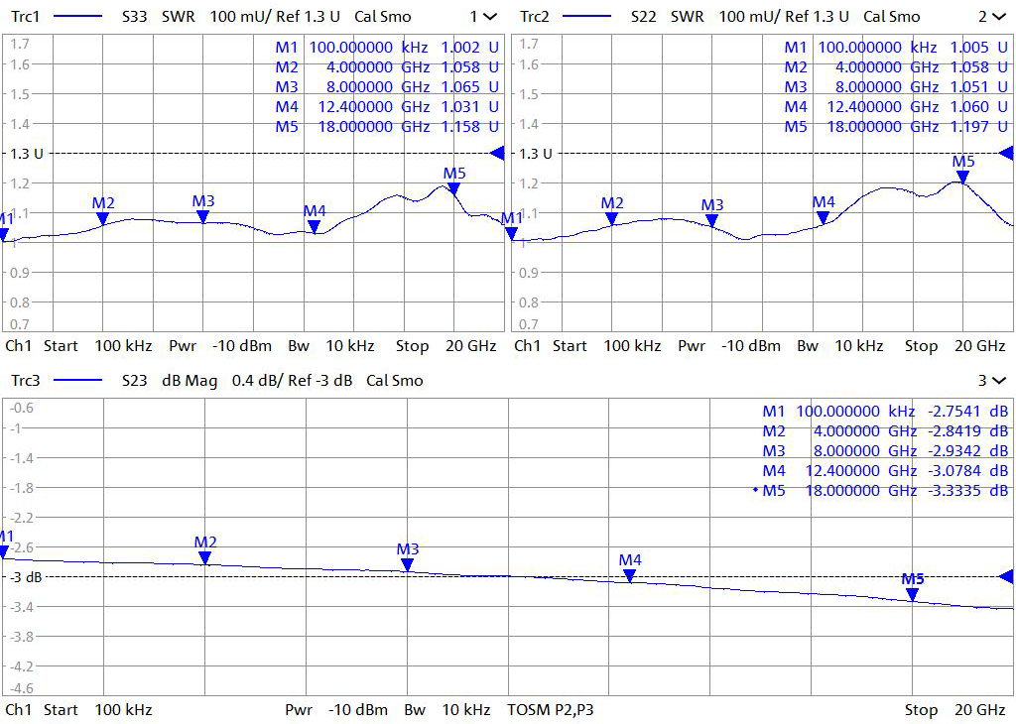Select the -3 dB reference arrow in S23 diagram
Viewport: 1016px width, 724px height.
click(1006, 576)
